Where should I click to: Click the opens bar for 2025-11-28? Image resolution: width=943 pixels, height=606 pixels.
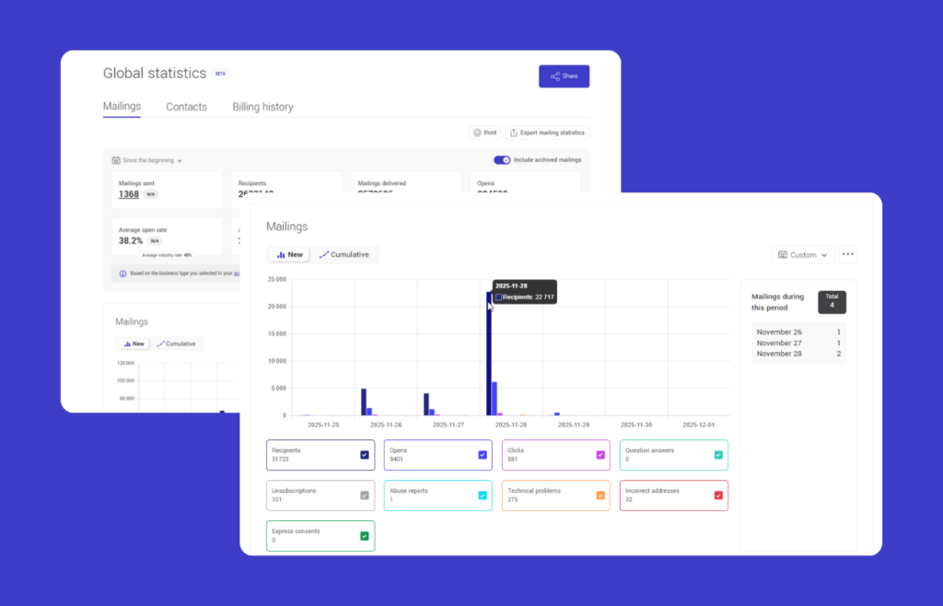point(495,399)
